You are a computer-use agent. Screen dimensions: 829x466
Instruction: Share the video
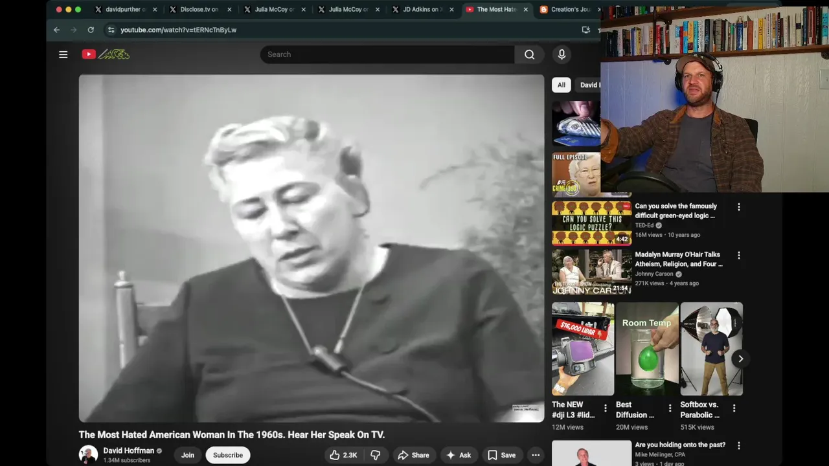[x=413, y=455]
